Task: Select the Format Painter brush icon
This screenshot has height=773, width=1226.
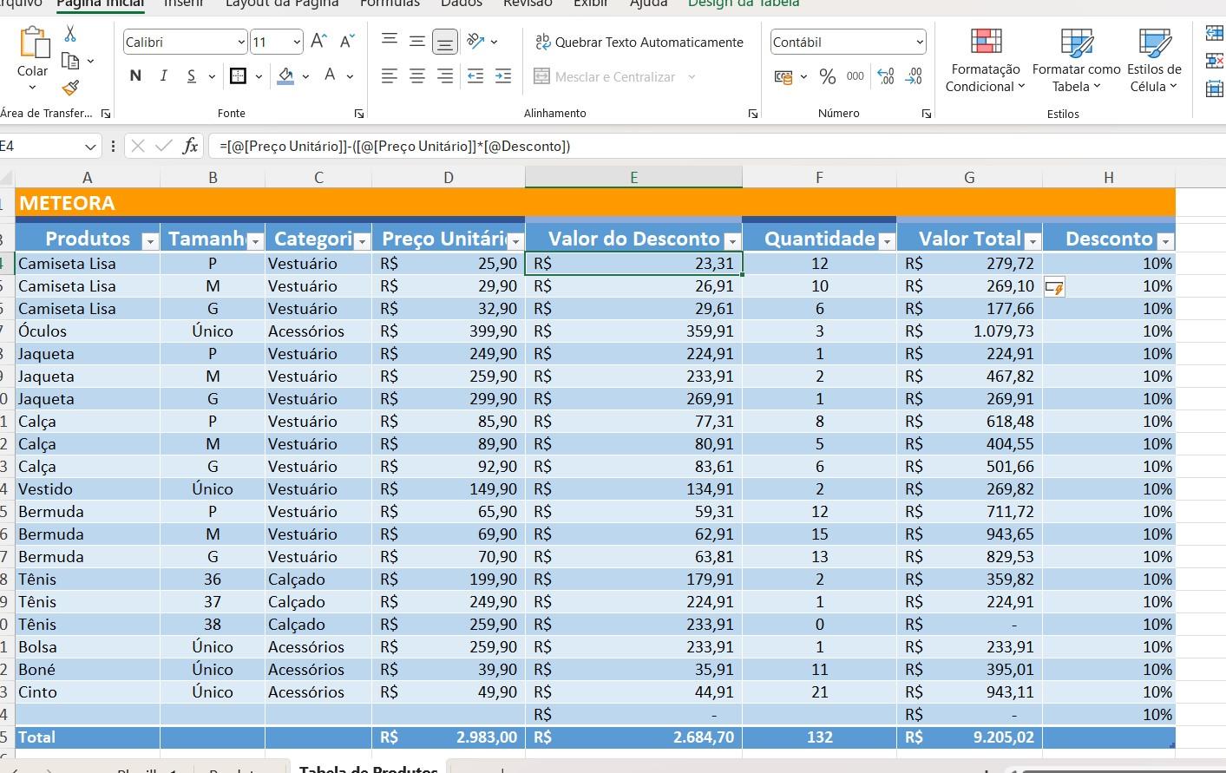Action: pyautogui.click(x=70, y=88)
